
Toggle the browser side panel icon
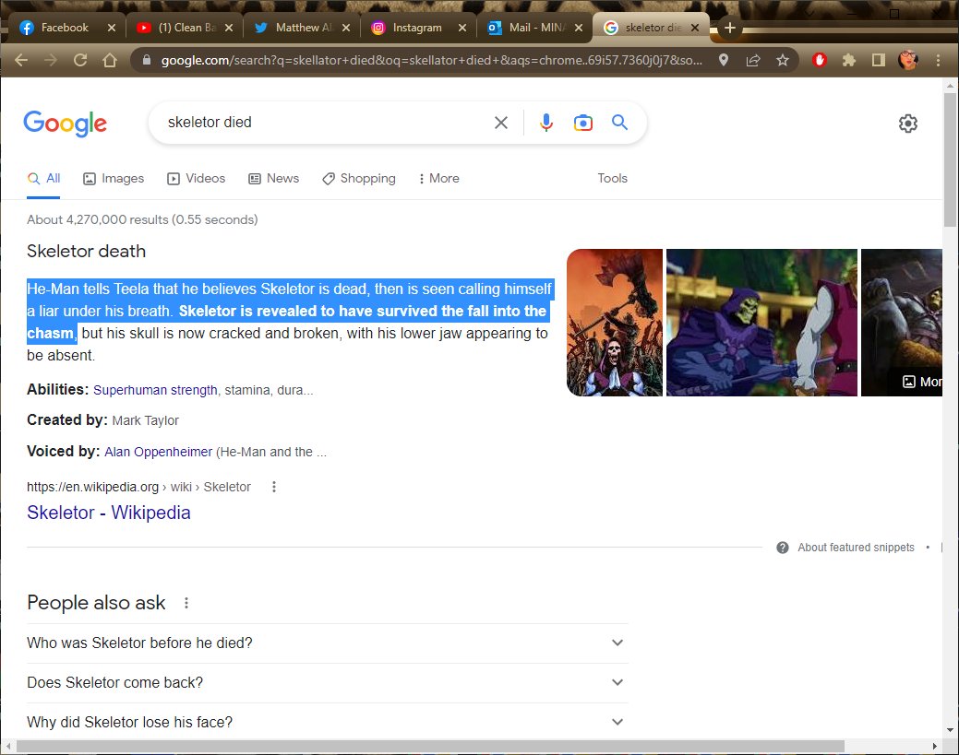point(879,60)
